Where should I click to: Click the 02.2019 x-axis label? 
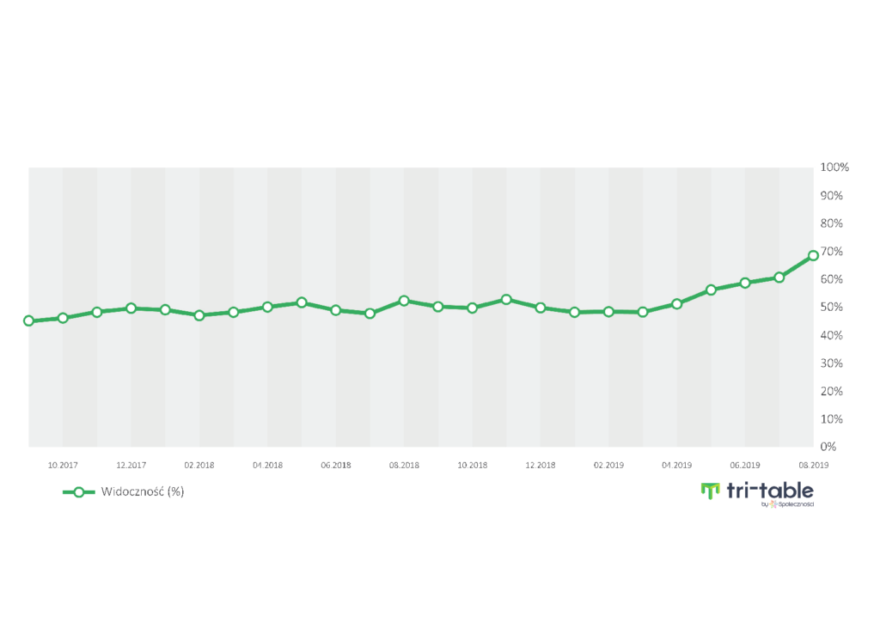click(608, 465)
